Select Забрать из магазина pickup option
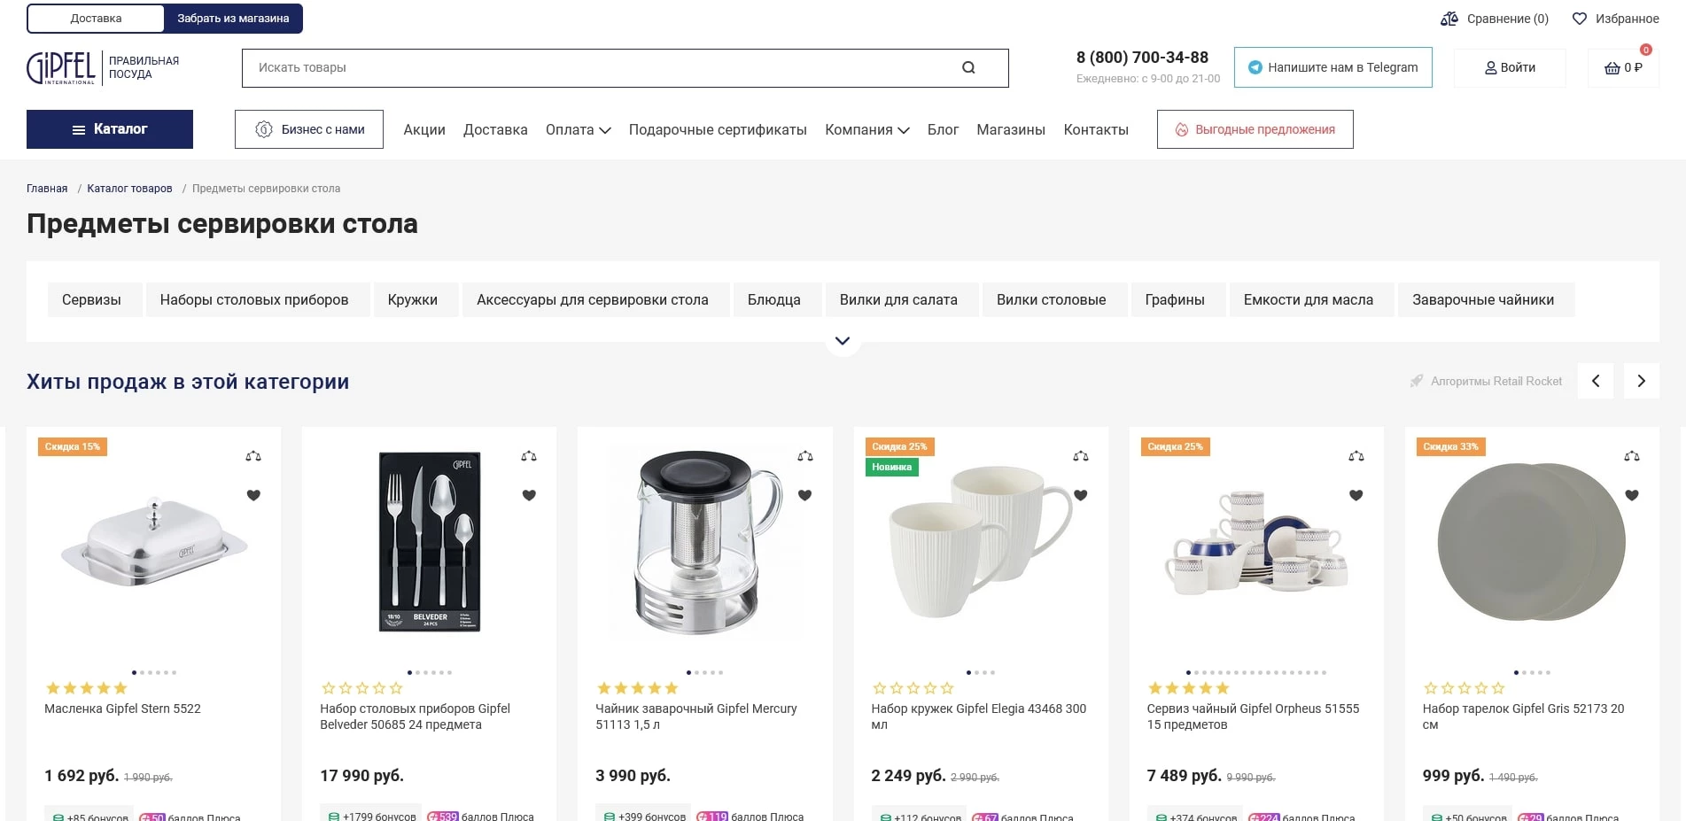The width and height of the screenshot is (1686, 821). 233,19
